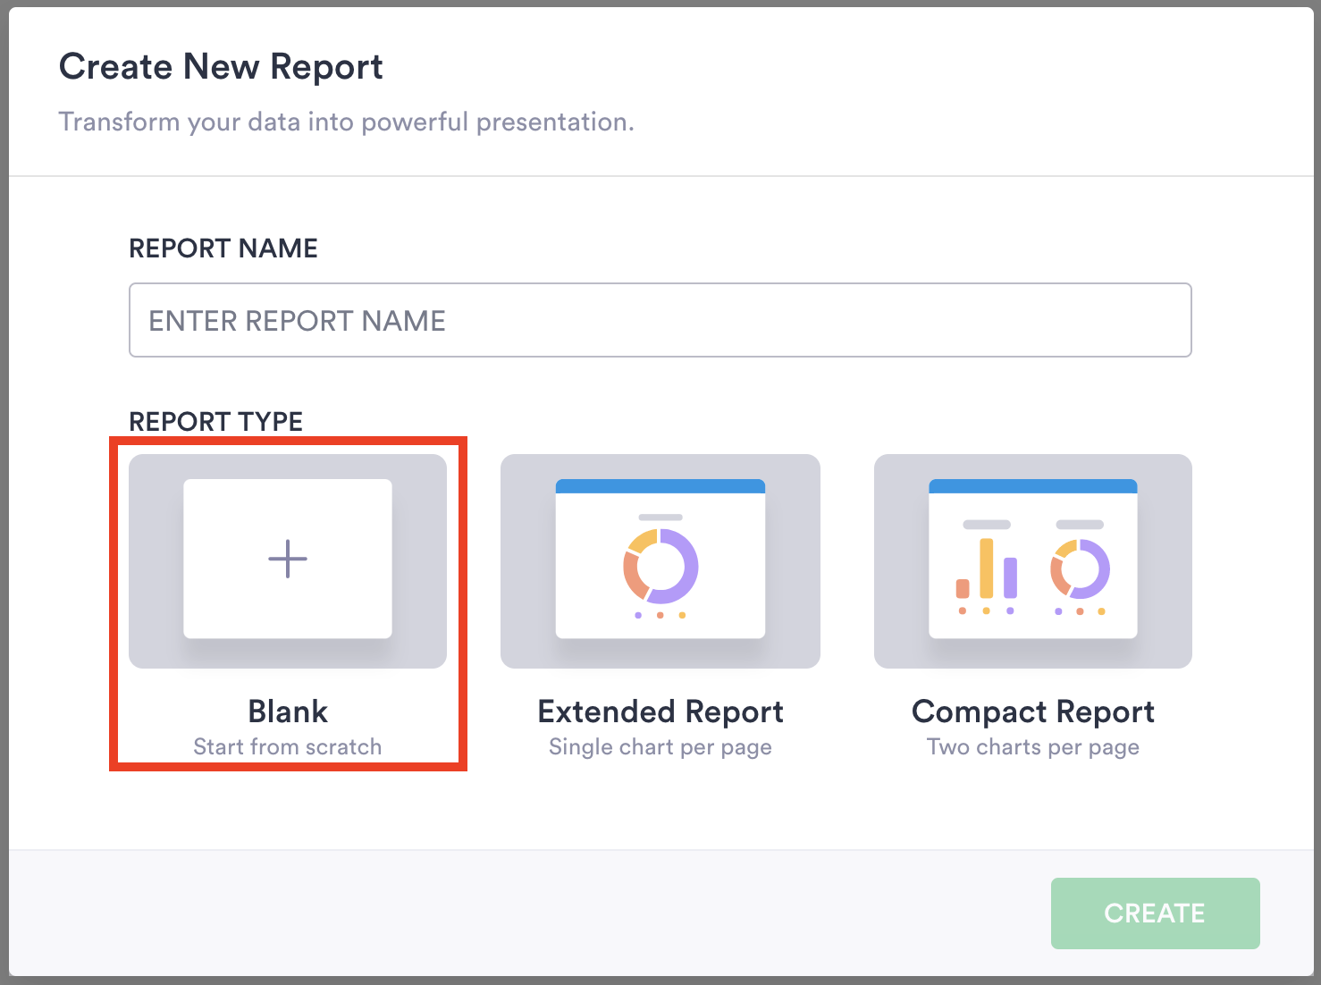Select the blank page thumbnail under Report Type
Viewport: 1321px width, 985px height.
287,559
